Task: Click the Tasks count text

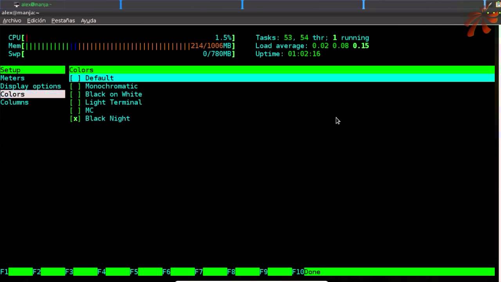Action: pyautogui.click(x=312, y=38)
